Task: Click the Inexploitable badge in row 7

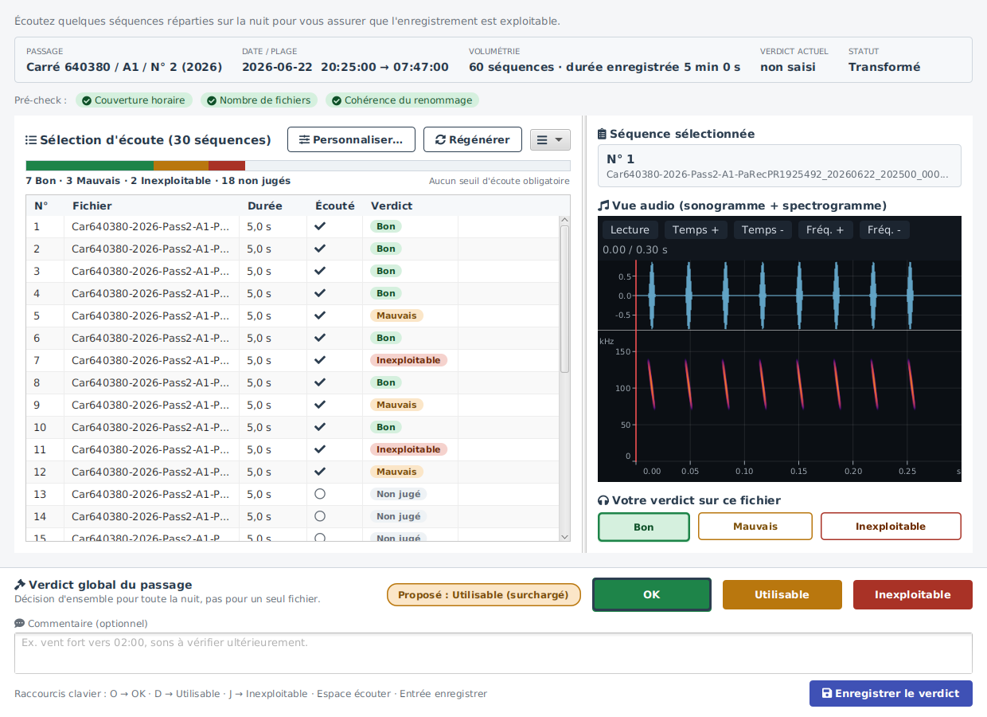Action: coord(408,360)
